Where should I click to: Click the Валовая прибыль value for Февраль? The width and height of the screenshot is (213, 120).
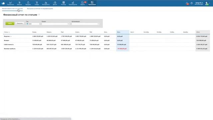(51, 49)
